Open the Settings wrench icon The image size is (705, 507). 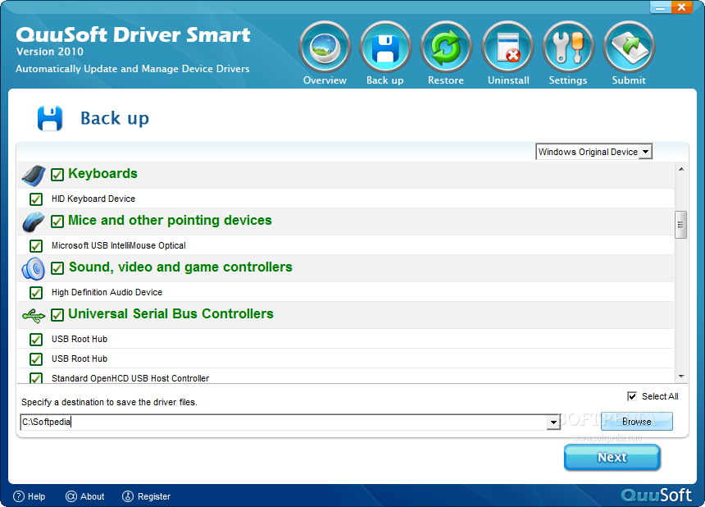point(568,48)
